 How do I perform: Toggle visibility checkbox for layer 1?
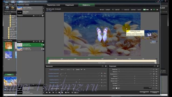point(44,45)
